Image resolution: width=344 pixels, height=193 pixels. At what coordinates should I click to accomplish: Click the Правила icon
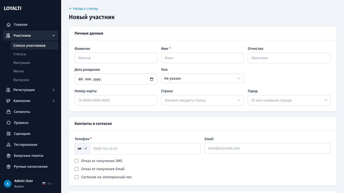[9, 123]
